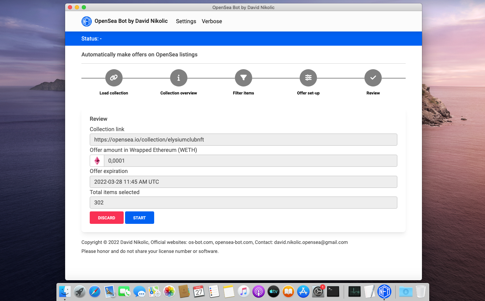Open System Preferences with badge in dock
The height and width of the screenshot is (301, 485).
(x=318, y=292)
